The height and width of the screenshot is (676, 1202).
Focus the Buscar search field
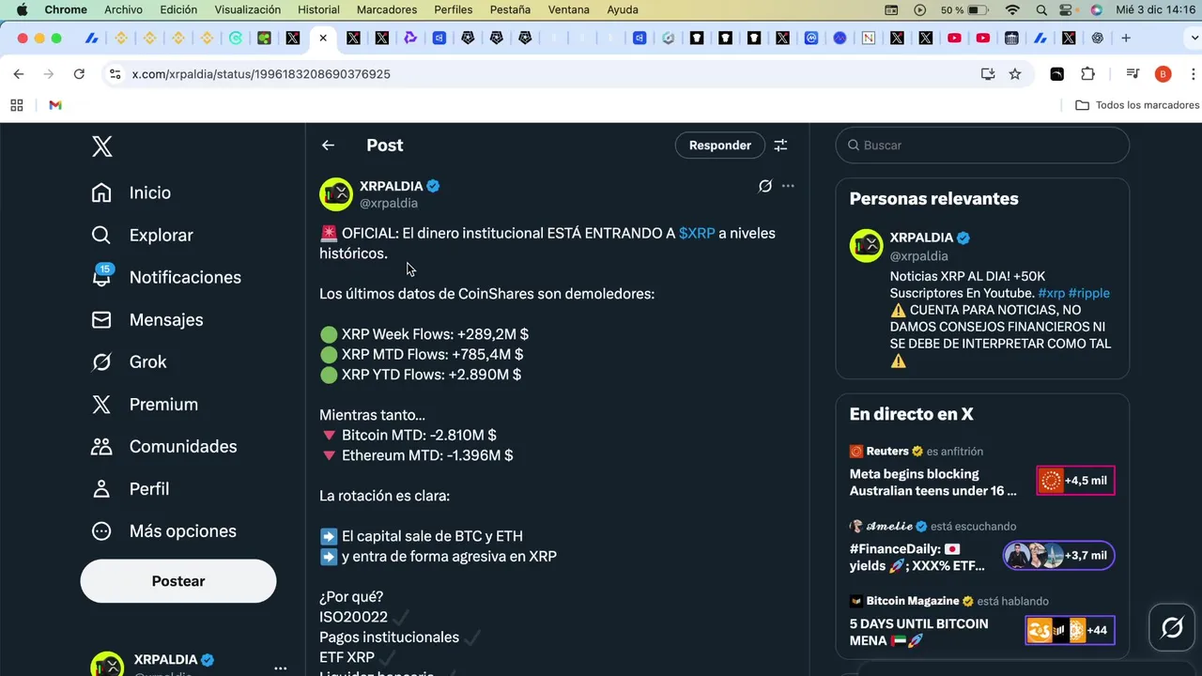[982, 146]
